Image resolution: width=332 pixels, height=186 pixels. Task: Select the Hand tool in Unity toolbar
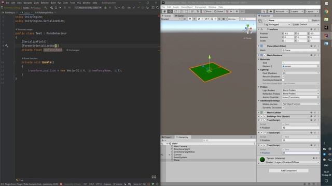pyautogui.click(x=164, y=11)
